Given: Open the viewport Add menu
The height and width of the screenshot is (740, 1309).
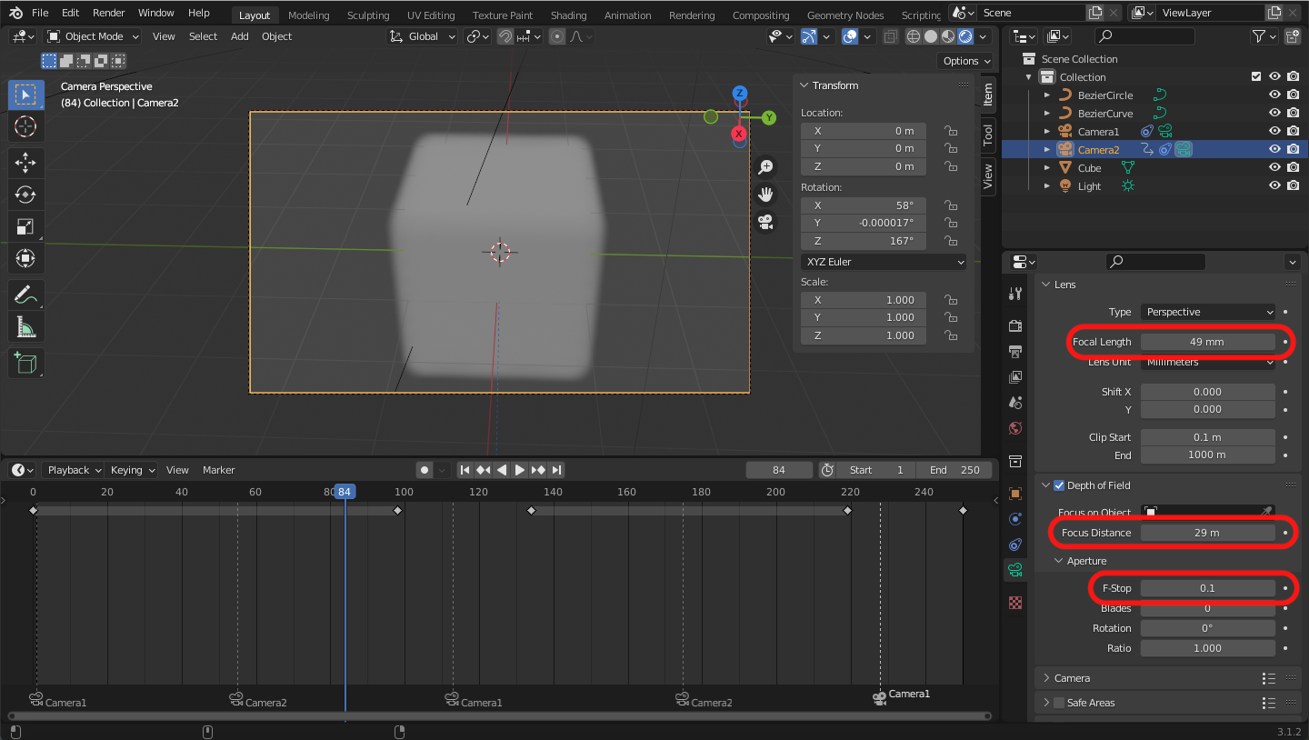Looking at the screenshot, I should [x=239, y=36].
